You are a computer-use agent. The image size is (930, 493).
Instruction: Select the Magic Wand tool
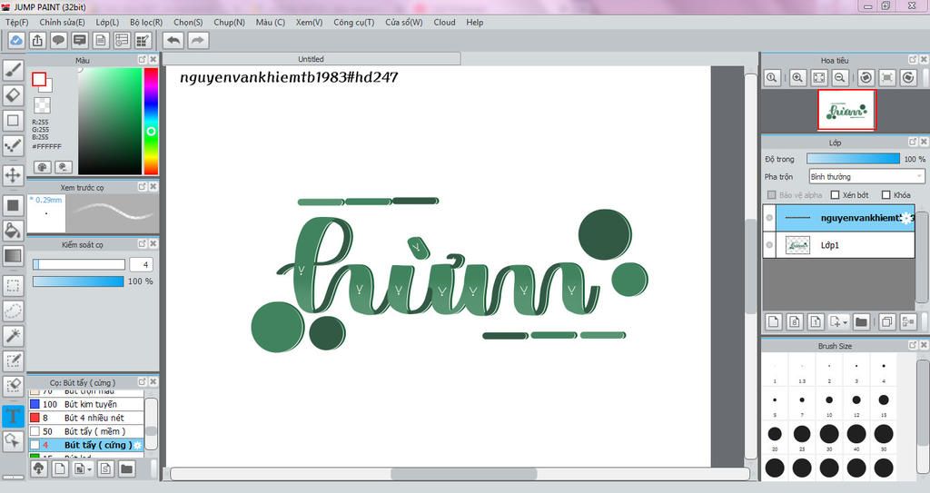(13, 336)
